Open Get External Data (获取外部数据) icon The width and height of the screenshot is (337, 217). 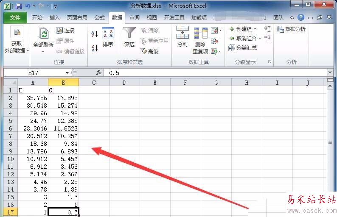(17, 33)
